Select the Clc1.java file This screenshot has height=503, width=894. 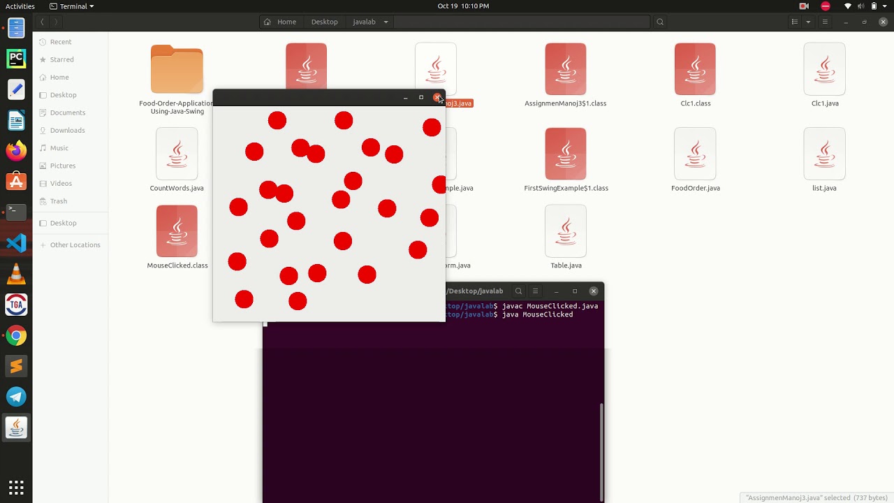point(824,75)
